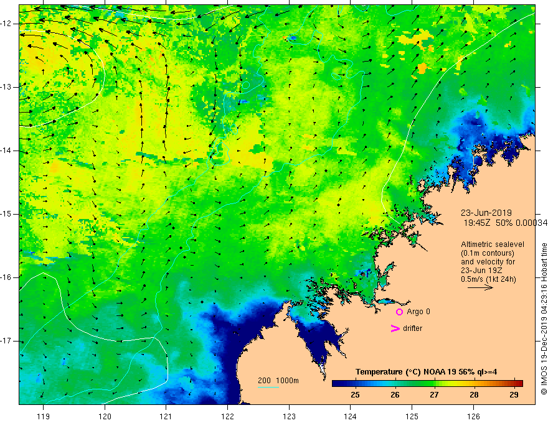Click the 'Altimetric sealevel' legend text
This screenshot has height=423, width=548.
click(x=493, y=244)
